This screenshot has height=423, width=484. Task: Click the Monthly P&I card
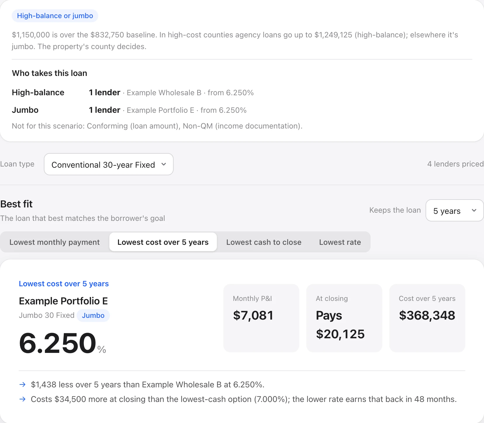pos(261,318)
